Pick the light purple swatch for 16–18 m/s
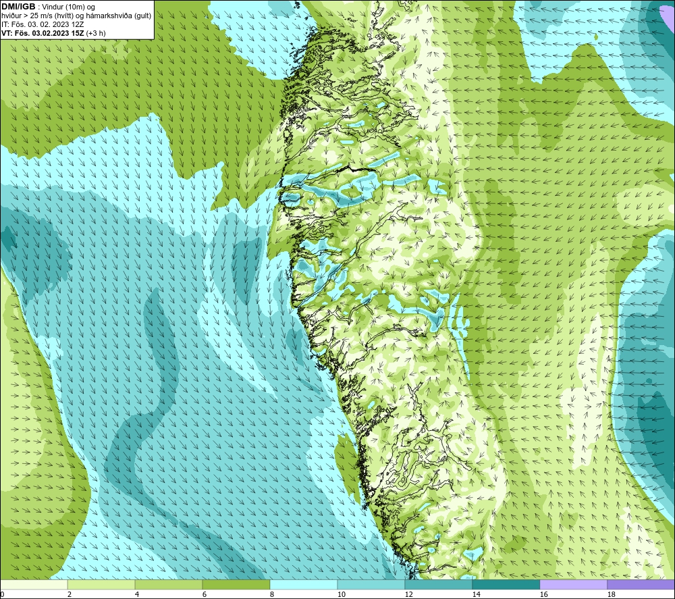The width and height of the screenshot is (675, 599). [574, 584]
